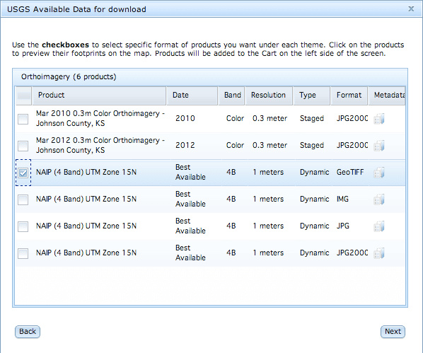
Task: Sort by the Product column header
Action: (x=99, y=96)
